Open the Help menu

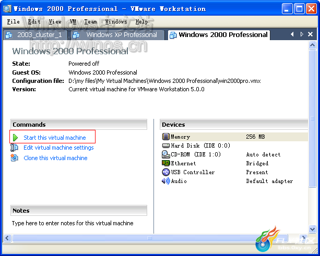click(141, 21)
